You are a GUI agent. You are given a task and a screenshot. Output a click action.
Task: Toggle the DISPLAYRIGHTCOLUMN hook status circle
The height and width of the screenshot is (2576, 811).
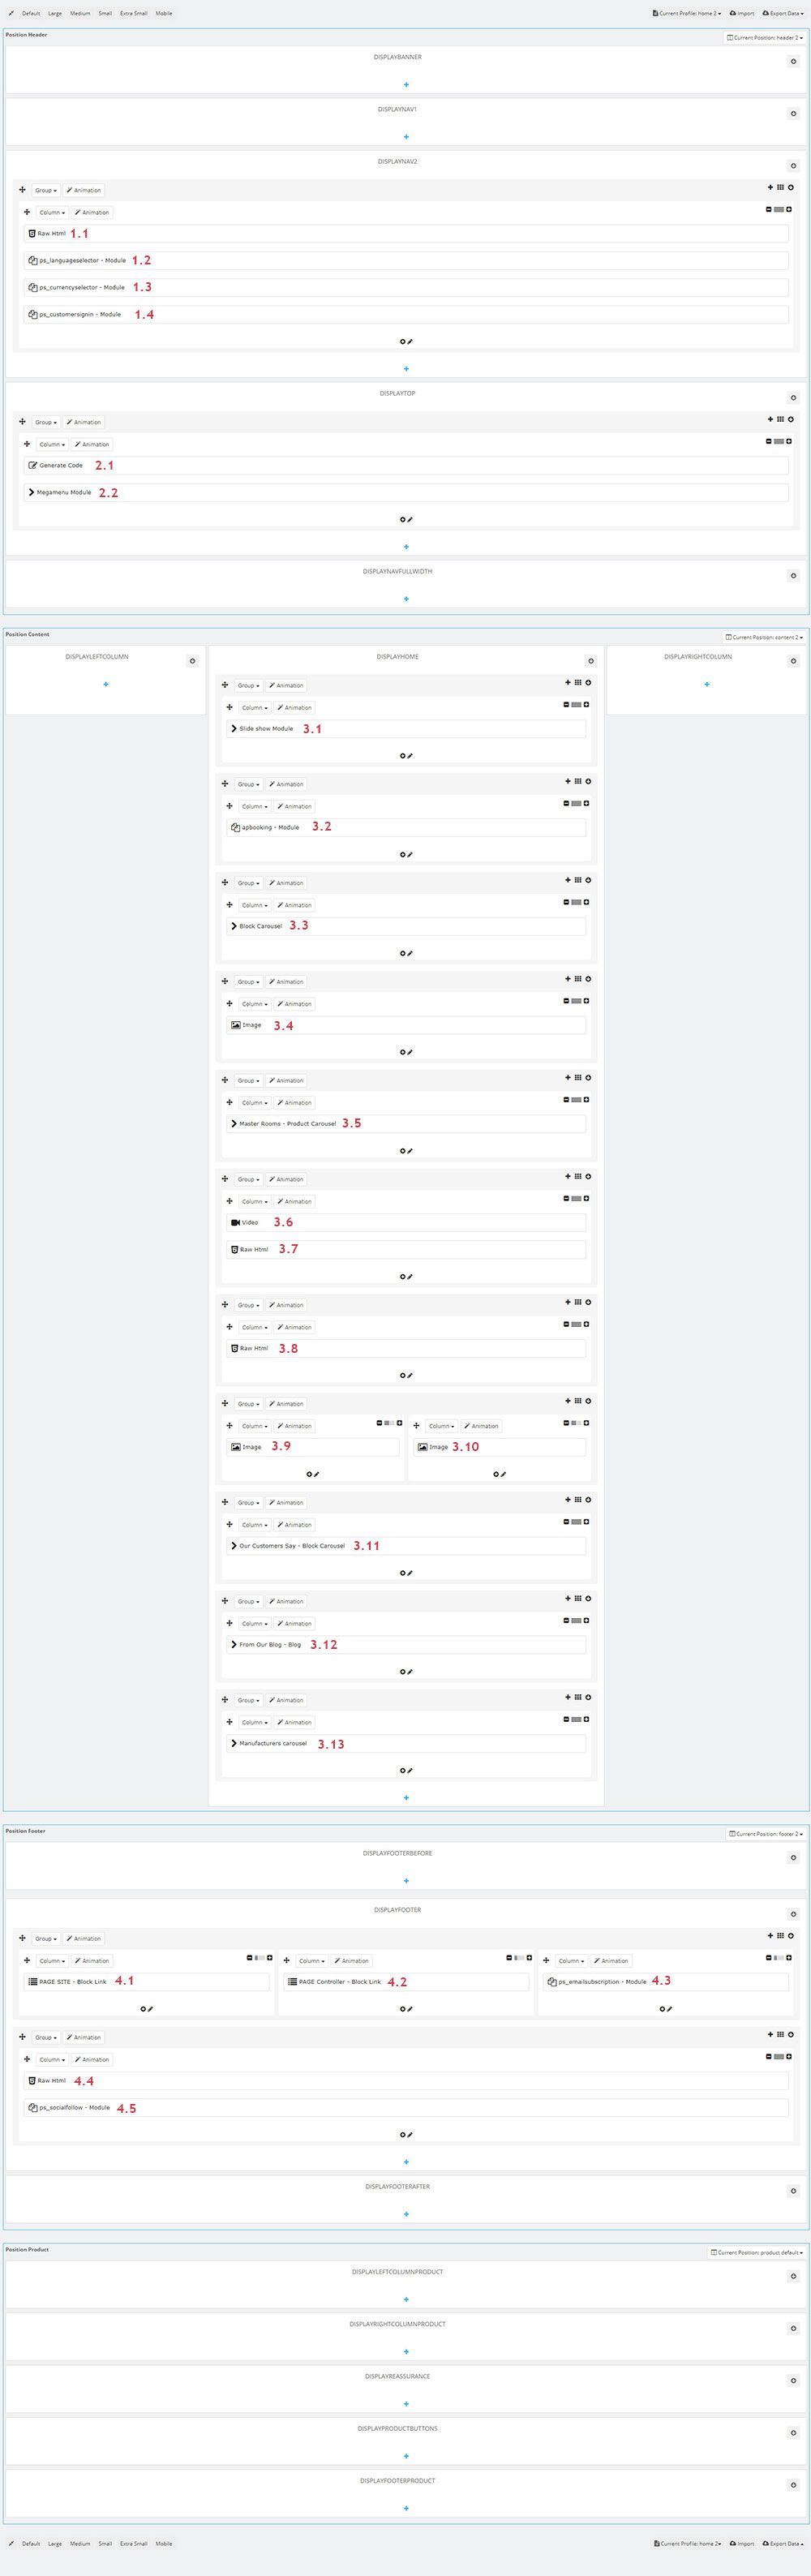pyautogui.click(x=794, y=661)
